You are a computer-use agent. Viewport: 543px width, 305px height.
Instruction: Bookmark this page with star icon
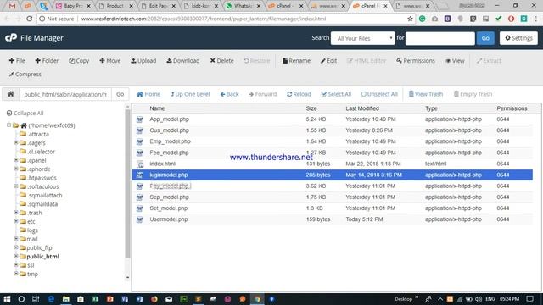pyautogui.click(x=410, y=19)
